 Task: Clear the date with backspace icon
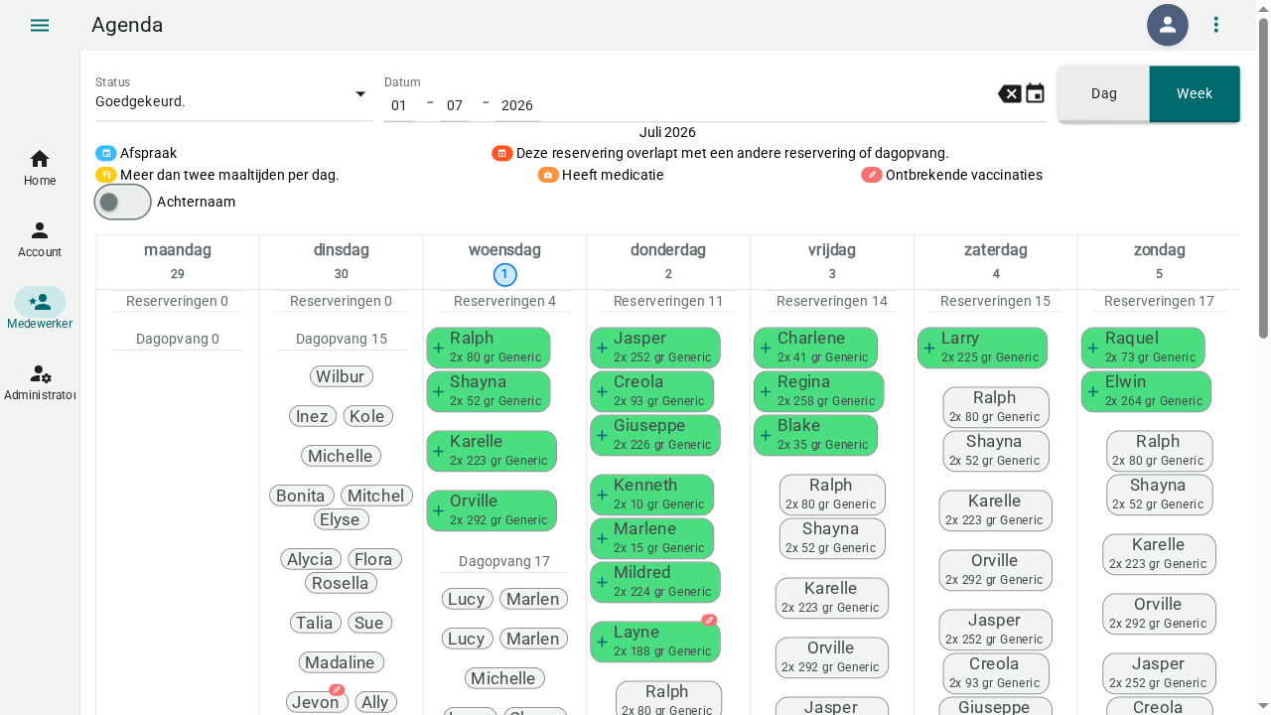1010,94
